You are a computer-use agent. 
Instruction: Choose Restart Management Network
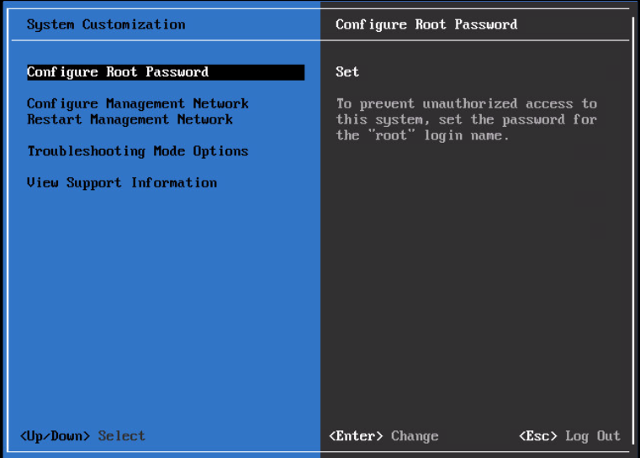[x=130, y=119]
